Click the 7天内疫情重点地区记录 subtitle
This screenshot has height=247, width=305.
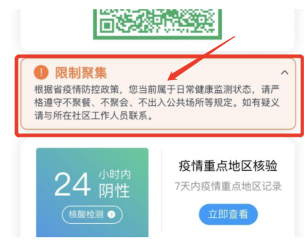coord(228,186)
